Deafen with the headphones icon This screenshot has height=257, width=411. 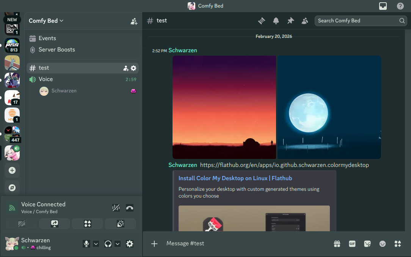tap(108, 244)
